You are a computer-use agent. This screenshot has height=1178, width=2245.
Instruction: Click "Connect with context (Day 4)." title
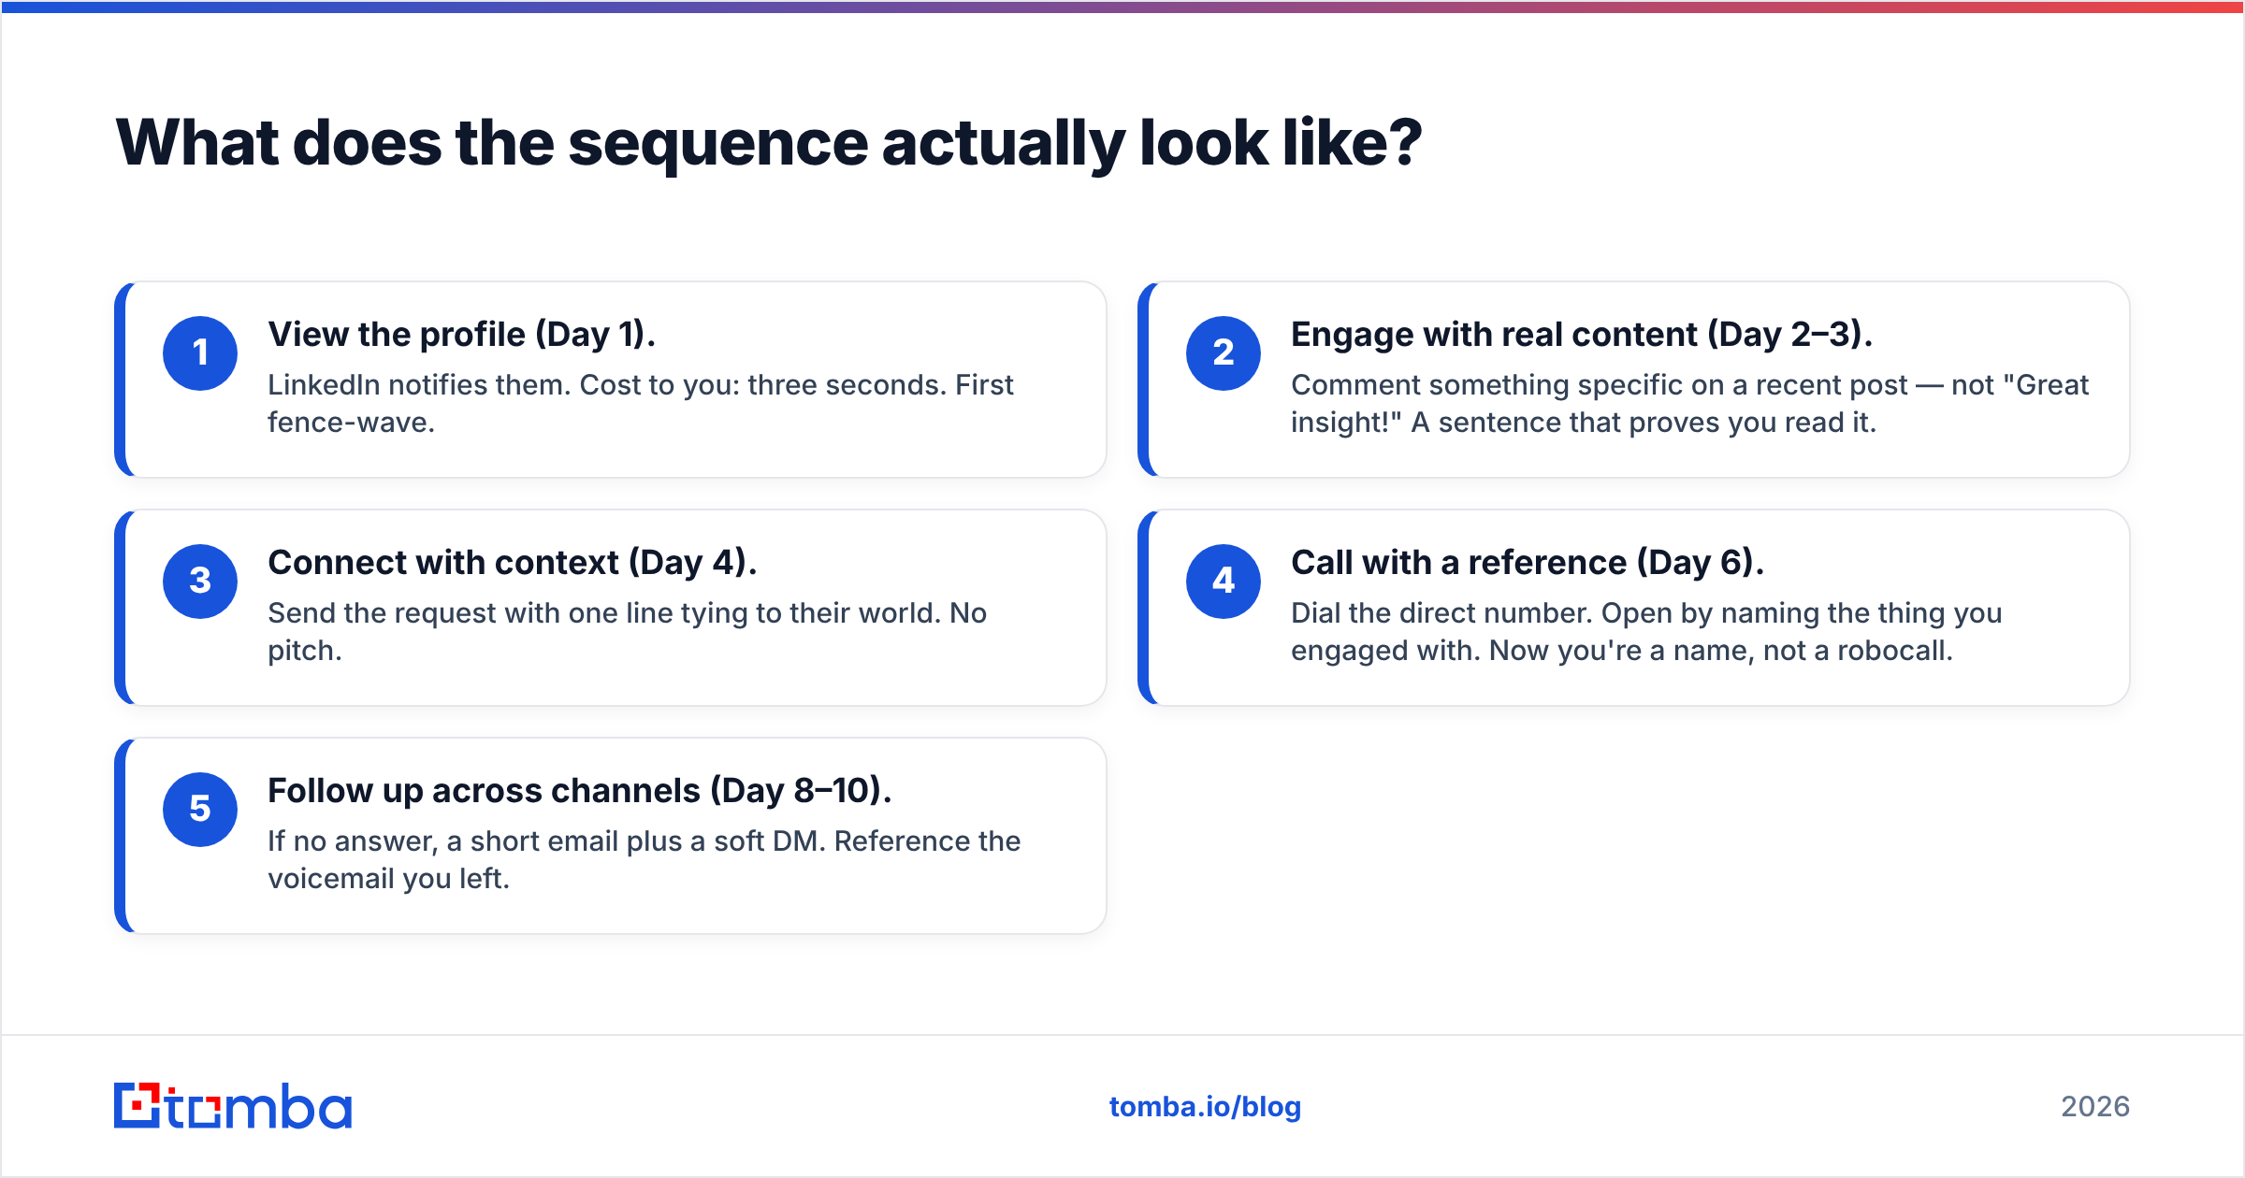tap(513, 563)
